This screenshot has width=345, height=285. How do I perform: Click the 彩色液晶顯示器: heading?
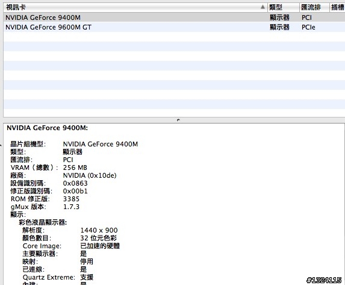43,222
